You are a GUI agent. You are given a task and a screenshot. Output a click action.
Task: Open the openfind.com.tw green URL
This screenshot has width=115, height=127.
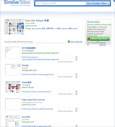tap(29, 105)
